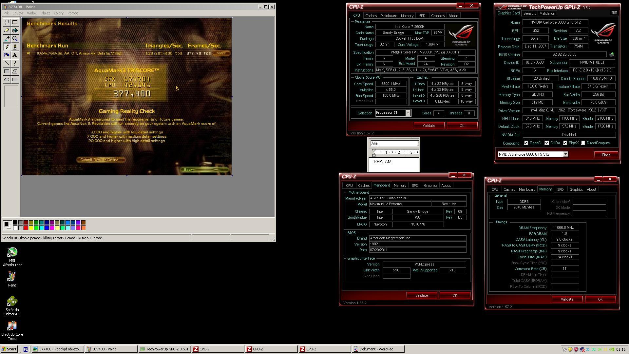629x354 pixels.
Task: Click the Intel Core i7 2600K name field
Action: (x=410, y=27)
